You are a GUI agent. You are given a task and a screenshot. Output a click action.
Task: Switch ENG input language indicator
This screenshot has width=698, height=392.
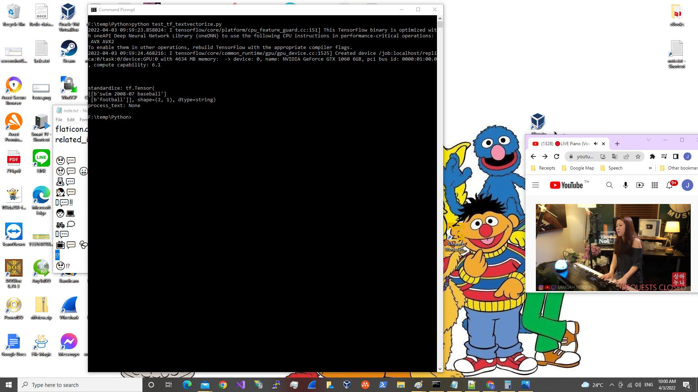pos(649,385)
